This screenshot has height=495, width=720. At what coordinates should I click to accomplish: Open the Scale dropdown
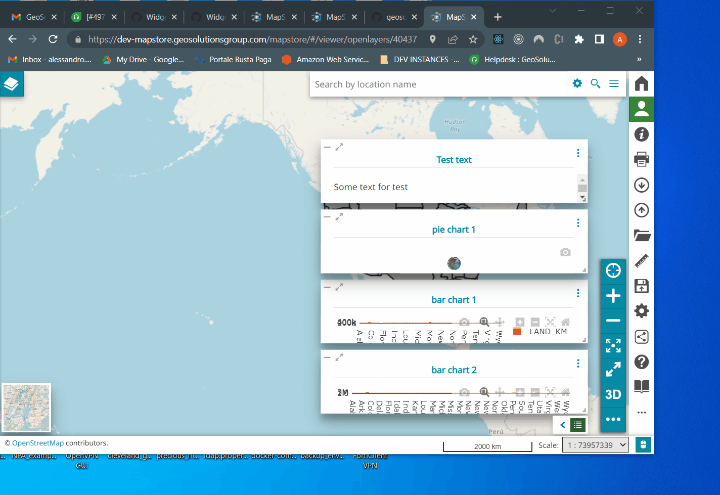596,445
